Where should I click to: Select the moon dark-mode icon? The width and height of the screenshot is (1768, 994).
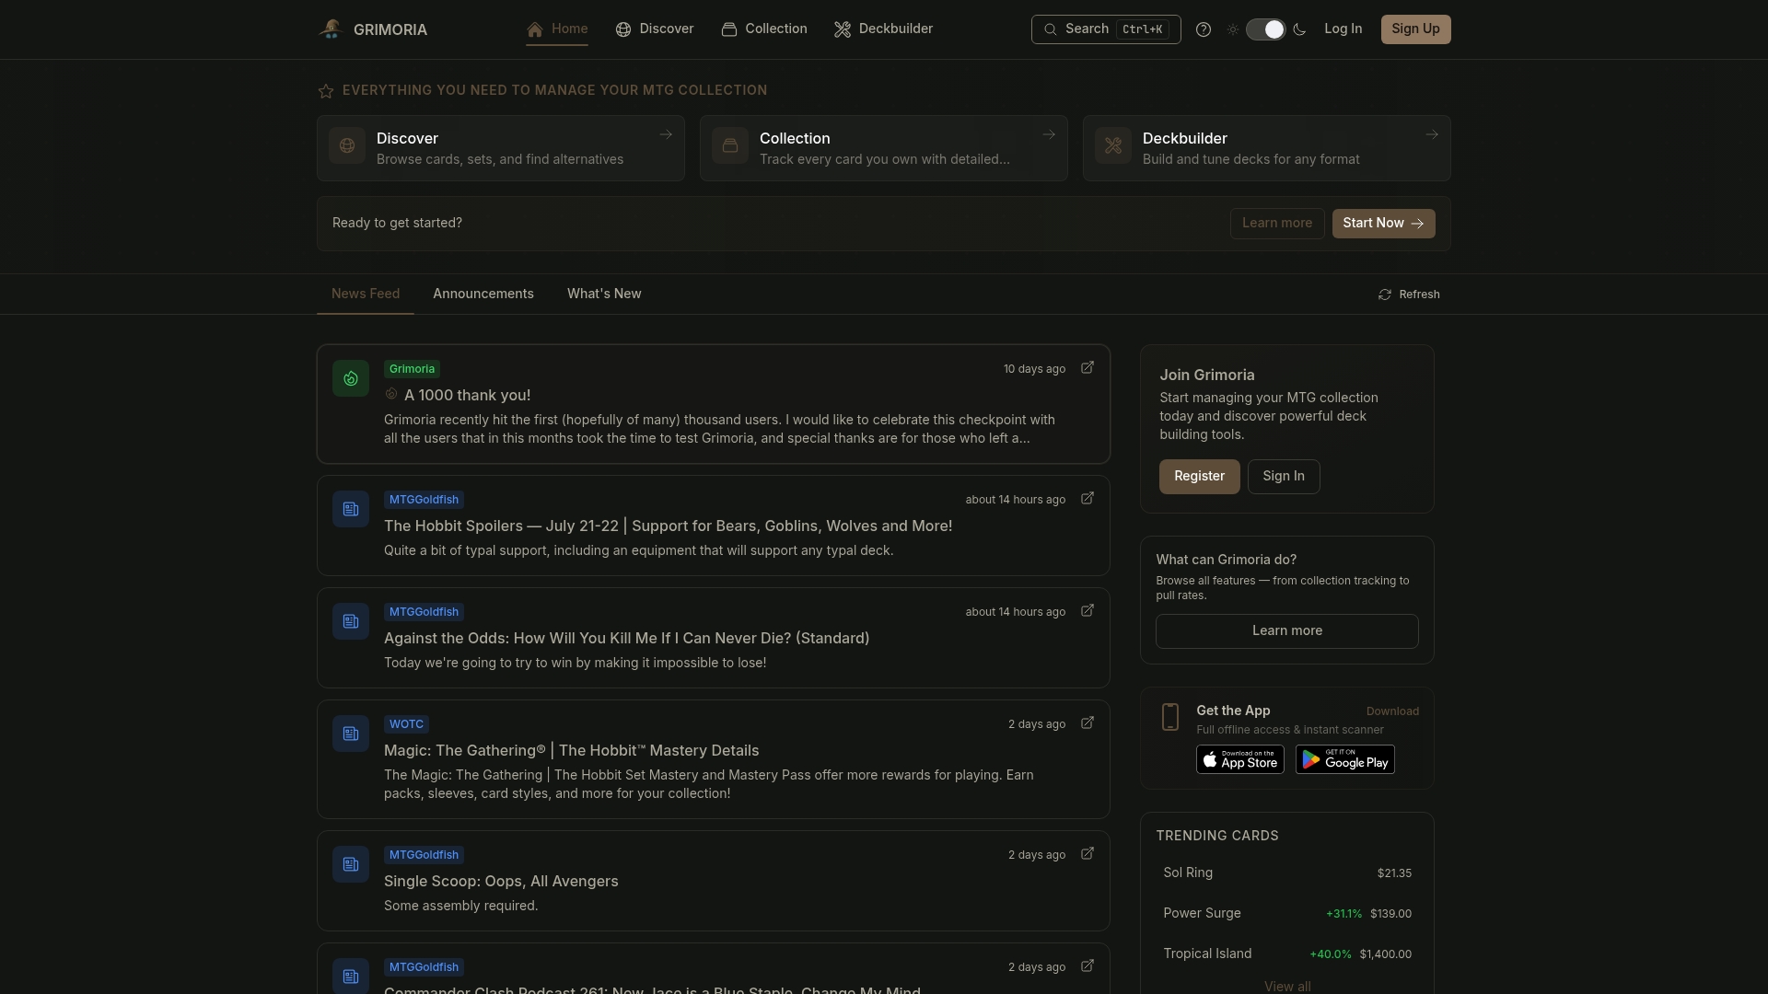coord(1299,29)
